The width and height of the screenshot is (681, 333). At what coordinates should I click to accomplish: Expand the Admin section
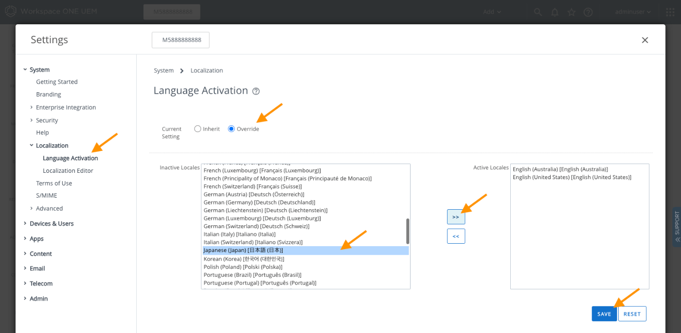25,298
